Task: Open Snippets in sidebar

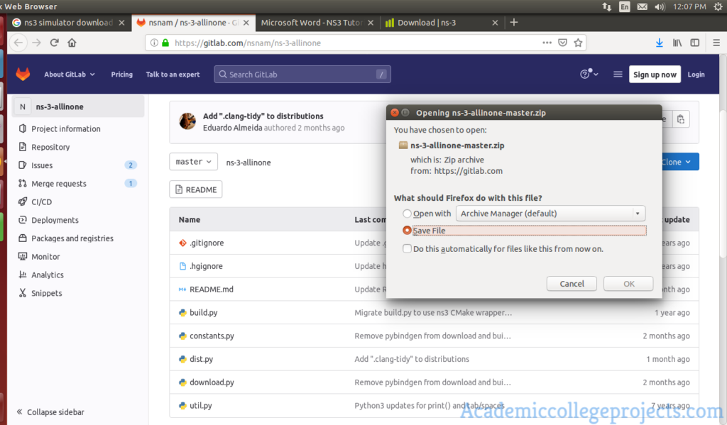Action: [46, 293]
